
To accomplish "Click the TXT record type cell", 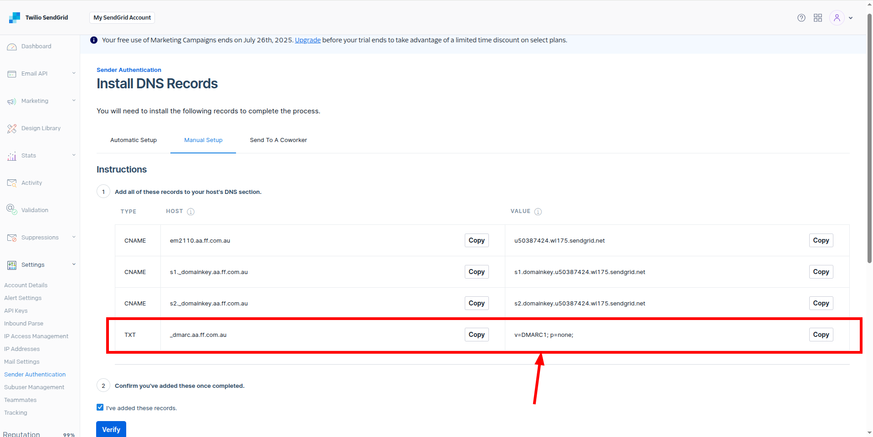I will point(138,335).
